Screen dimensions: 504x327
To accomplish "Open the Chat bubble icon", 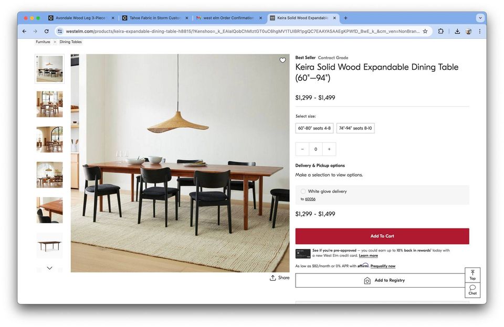I will point(472,287).
